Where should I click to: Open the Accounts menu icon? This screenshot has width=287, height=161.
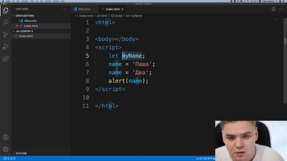(5, 137)
